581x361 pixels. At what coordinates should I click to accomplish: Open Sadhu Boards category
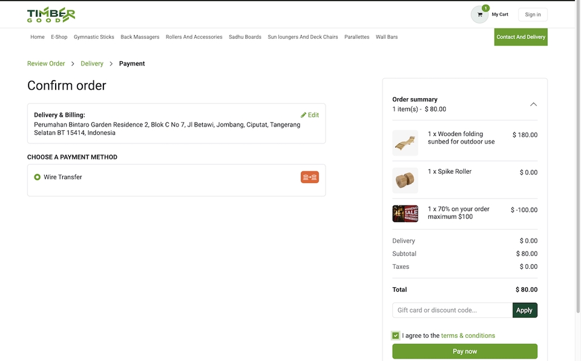(245, 37)
